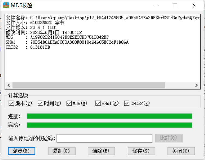Click the 浏览(B) browse button
This screenshot has height=160, width=205.
pos(22,151)
